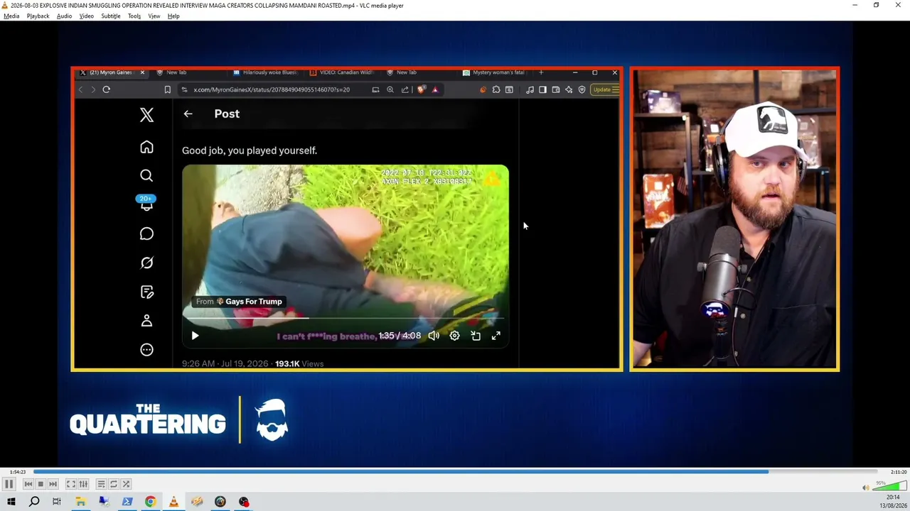The width and height of the screenshot is (910, 511).
Task: Click 'VIDEO: Canadian Wildf' browser tab
Action: click(x=341, y=72)
